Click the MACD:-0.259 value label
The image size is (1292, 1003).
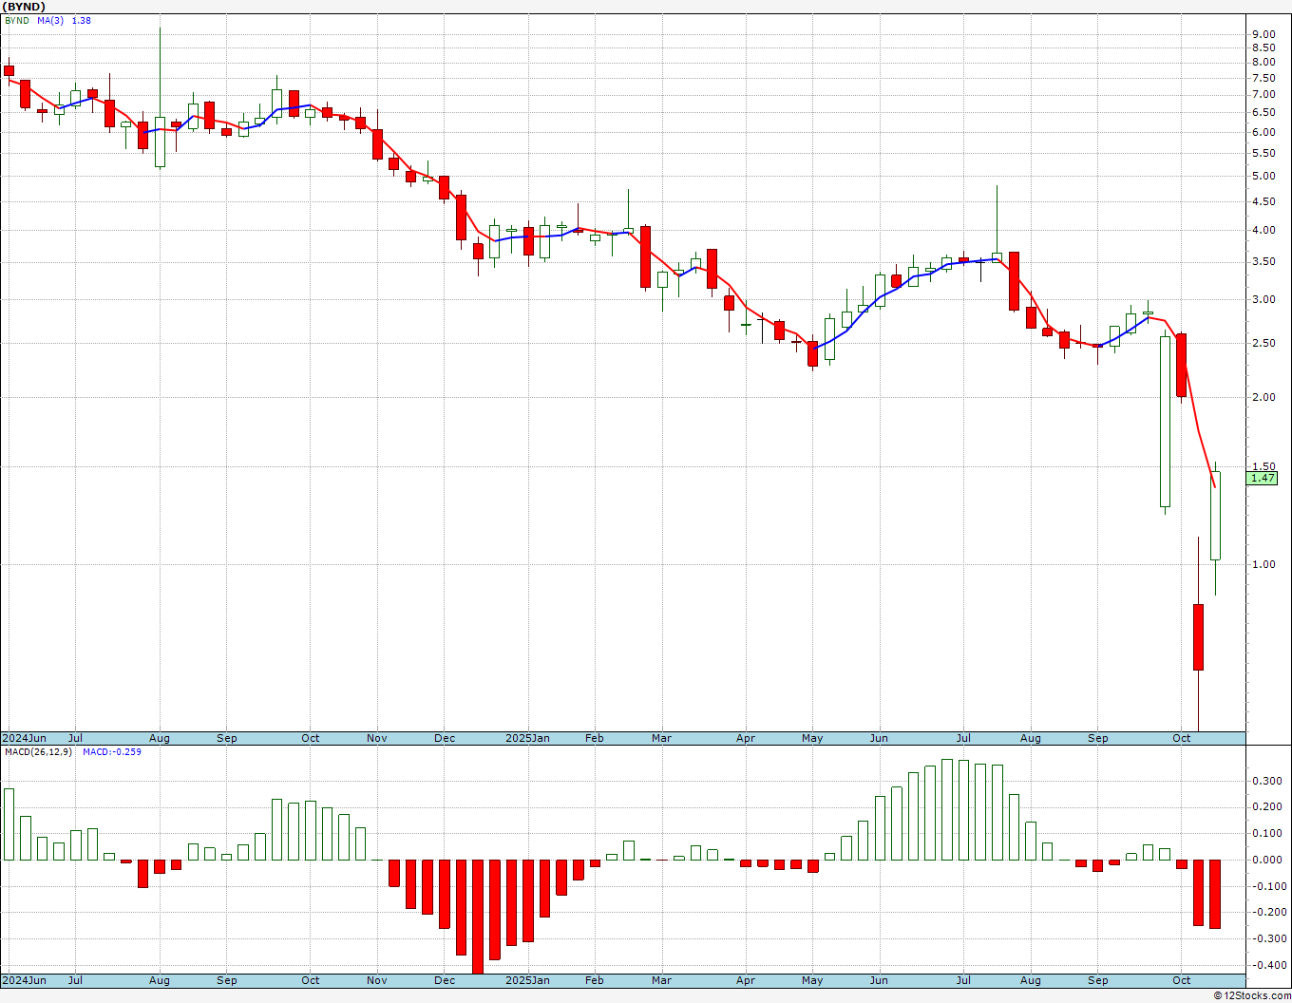coord(112,752)
